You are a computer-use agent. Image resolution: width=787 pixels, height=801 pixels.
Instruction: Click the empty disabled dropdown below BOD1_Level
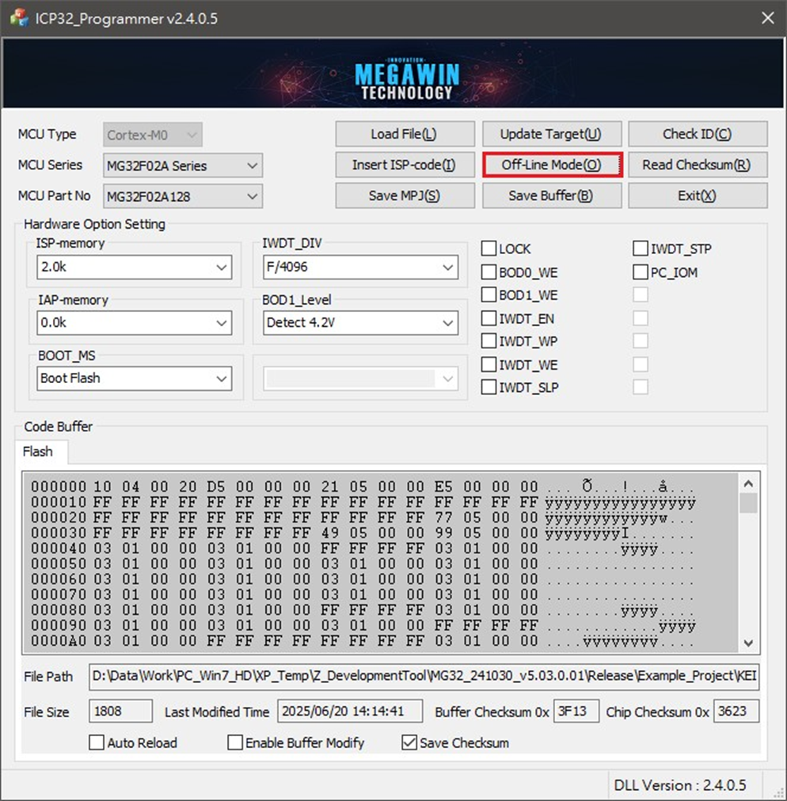(361, 378)
